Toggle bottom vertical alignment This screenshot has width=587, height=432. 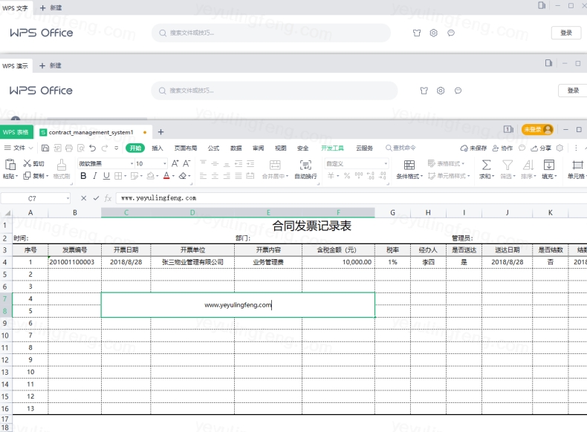tap(227, 163)
